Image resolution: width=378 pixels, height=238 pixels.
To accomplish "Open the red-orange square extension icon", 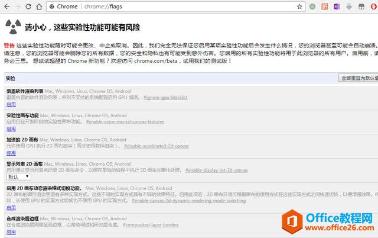I will click(x=325, y=7).
